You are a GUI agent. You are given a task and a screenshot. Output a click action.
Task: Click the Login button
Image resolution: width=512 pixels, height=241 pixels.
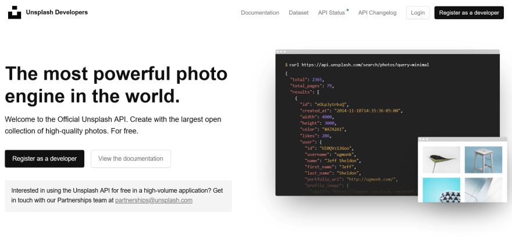(418, 13)
